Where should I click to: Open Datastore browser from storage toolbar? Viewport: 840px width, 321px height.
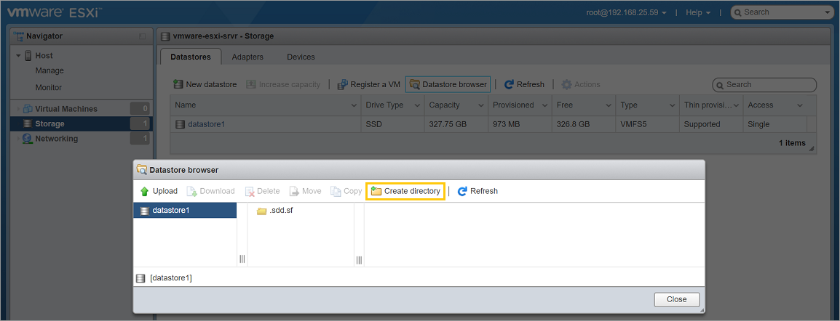coord(448,84)
